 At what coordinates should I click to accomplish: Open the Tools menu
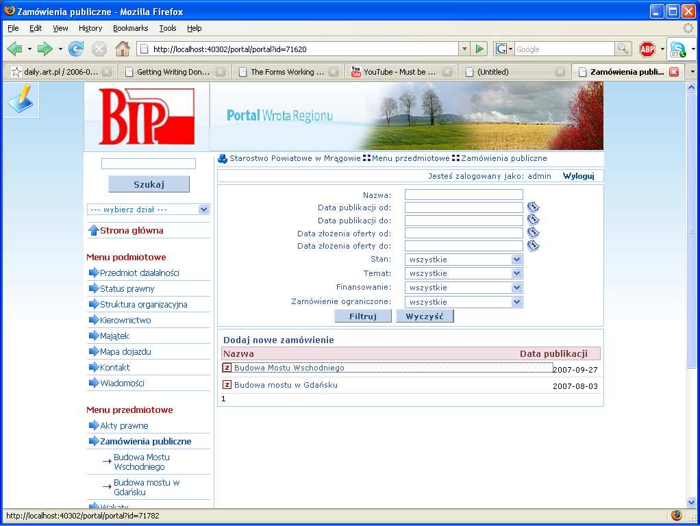[168, 28]
